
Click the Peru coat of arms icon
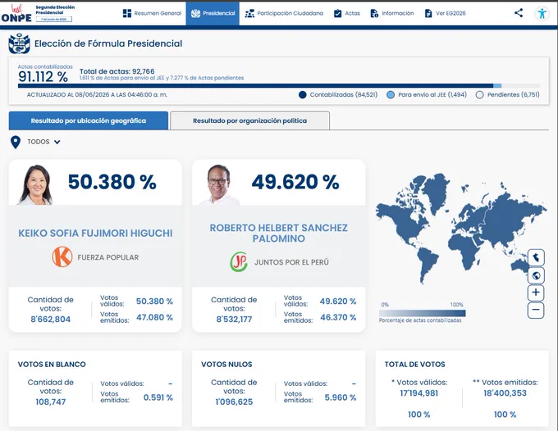(19, 43)
